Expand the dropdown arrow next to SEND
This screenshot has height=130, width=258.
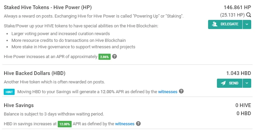point(247,83)
